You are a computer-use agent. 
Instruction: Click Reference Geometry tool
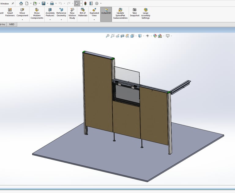point(61,13)
